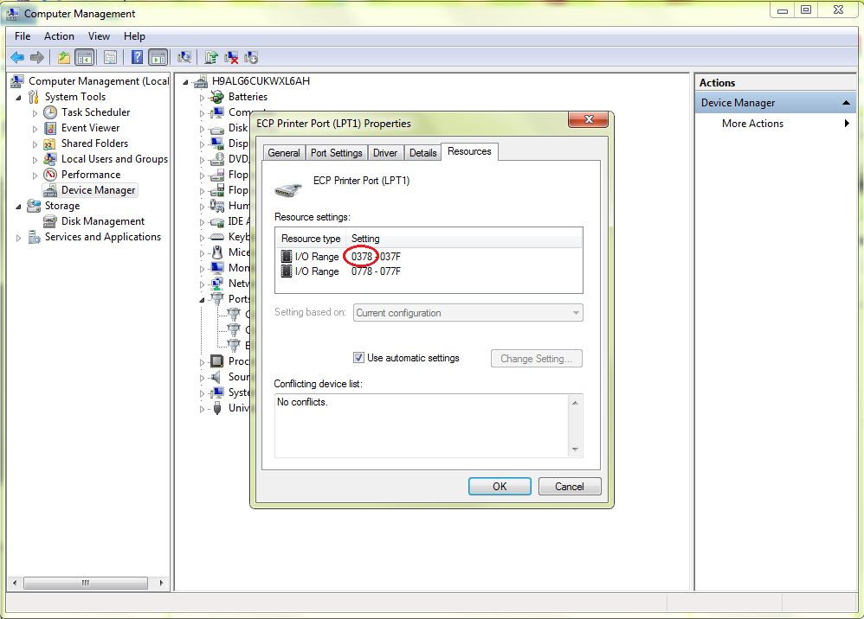
Task: Click the Back arrow in the toolbar
Action: (x=17, y=58)
